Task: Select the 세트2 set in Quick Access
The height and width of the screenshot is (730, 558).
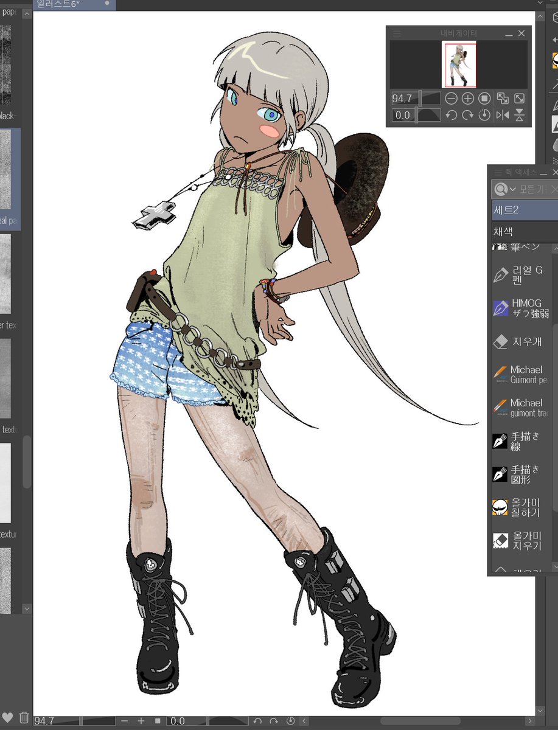Action: coord(525,210)
